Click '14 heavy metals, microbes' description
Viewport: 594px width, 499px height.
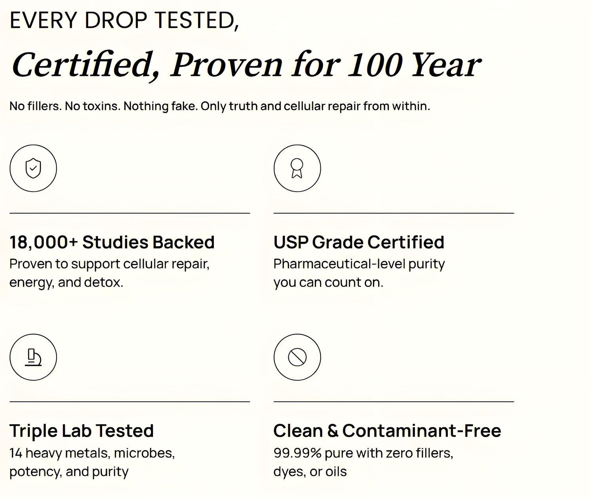(x=92, y=453)
